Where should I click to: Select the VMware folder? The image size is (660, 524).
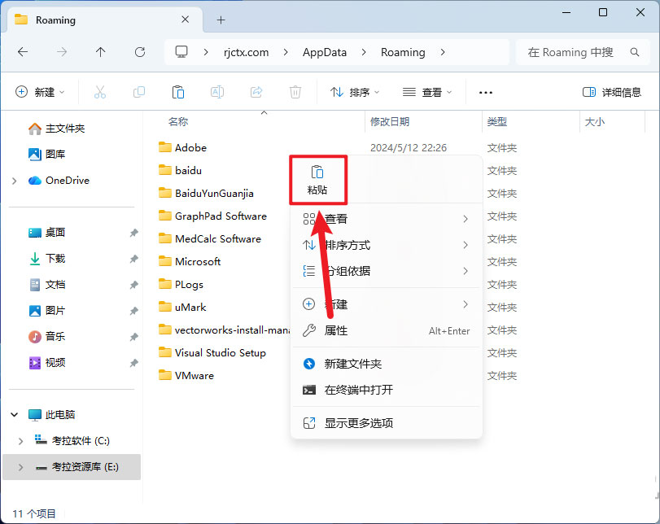coord(186,375)
